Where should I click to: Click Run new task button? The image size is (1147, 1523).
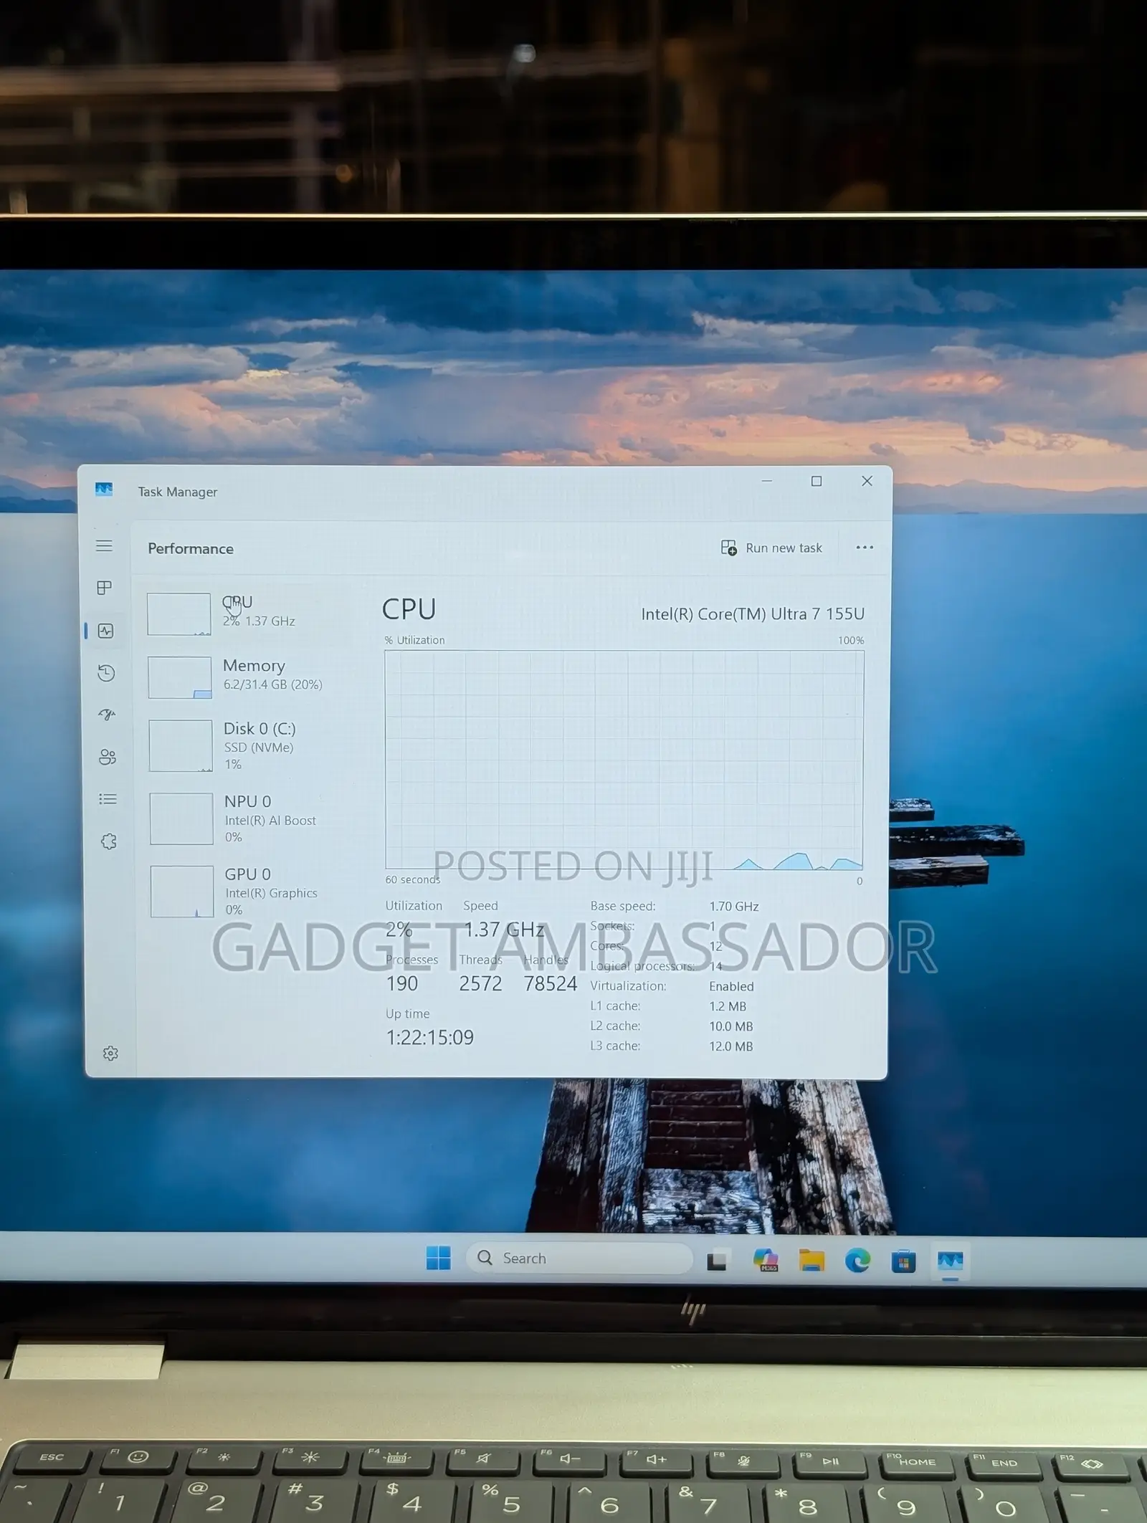point(771,548)
